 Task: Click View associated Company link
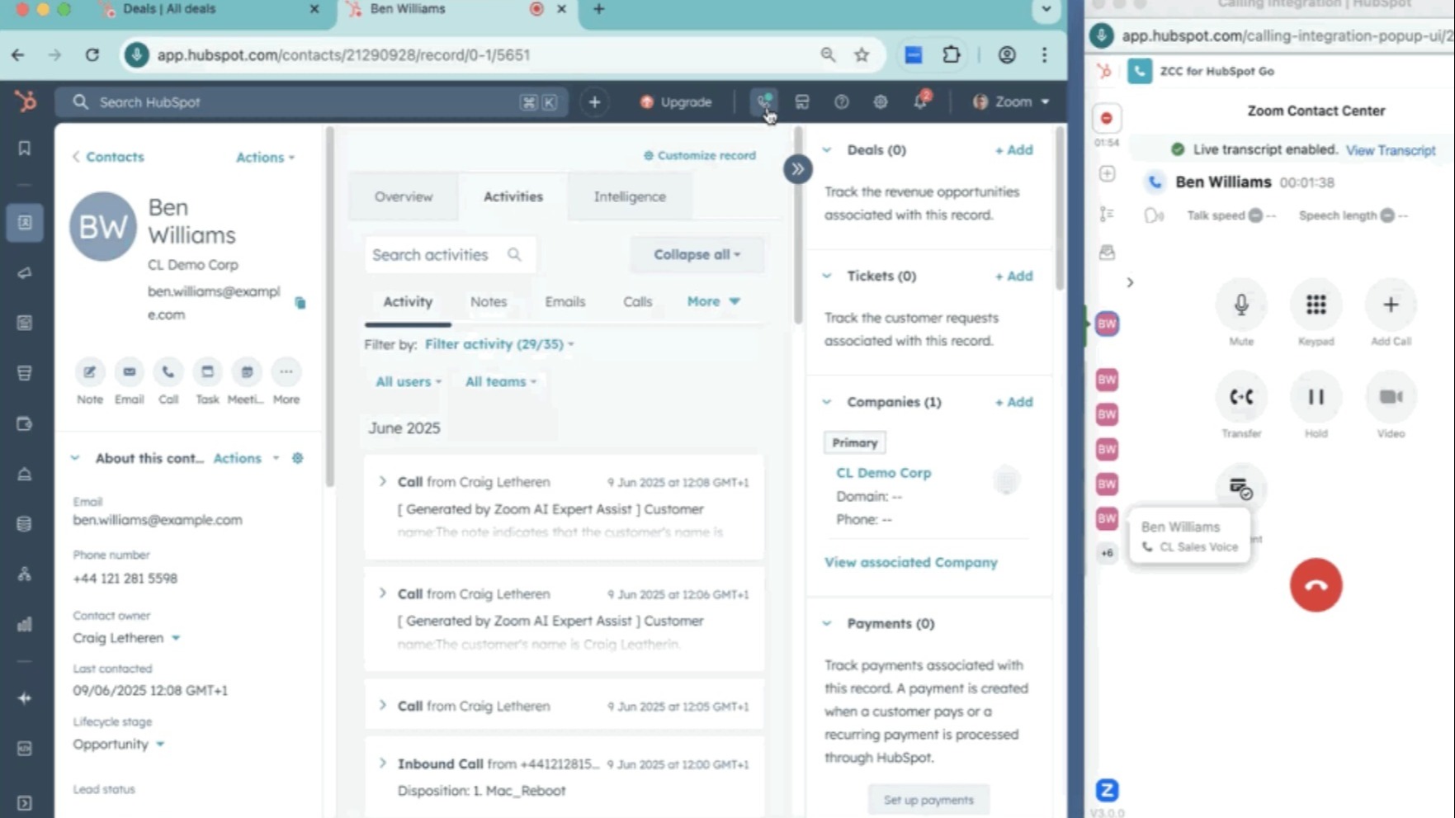[x=909, y=562]
